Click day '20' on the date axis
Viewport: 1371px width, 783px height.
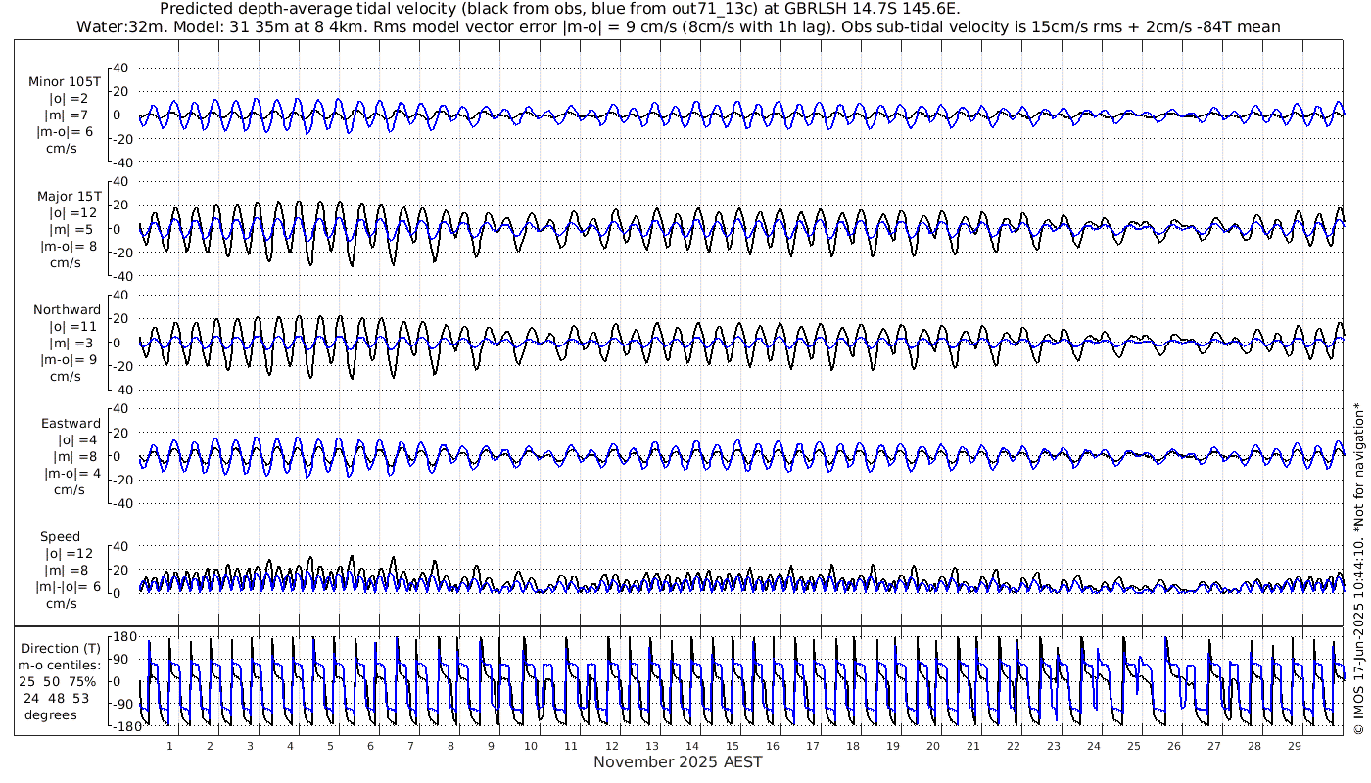click(932, 745)
